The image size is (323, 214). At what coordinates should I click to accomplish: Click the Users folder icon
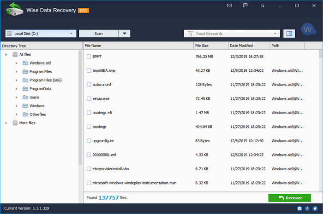(x=25, y=97)
